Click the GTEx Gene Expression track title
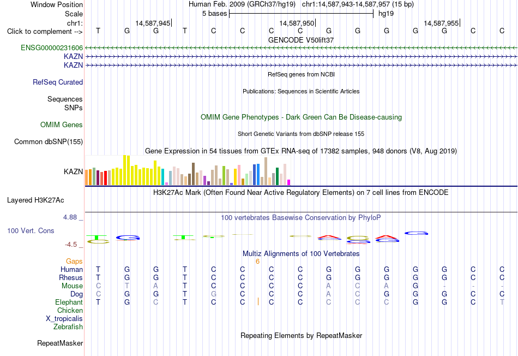The width and height of the screenshot is (518, 356). (x=301, y=151)
